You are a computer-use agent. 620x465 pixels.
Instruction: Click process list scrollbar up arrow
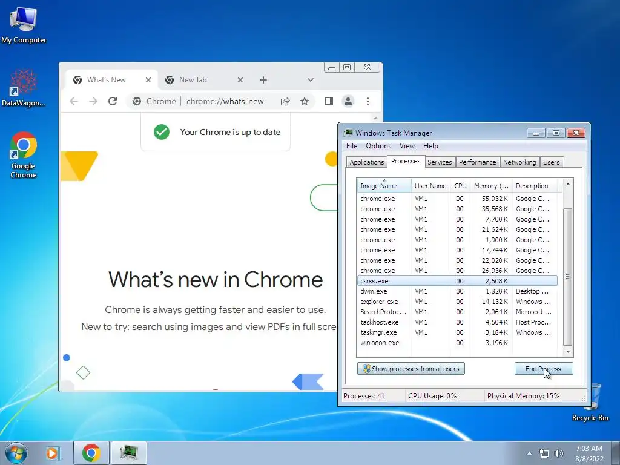(568, 184)
